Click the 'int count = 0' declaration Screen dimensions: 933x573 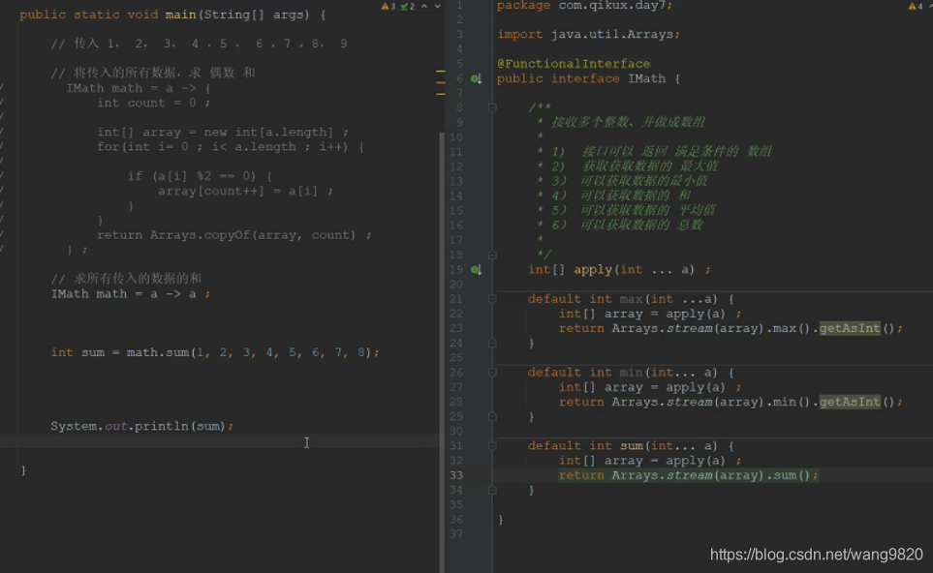[x=153, y=103]
